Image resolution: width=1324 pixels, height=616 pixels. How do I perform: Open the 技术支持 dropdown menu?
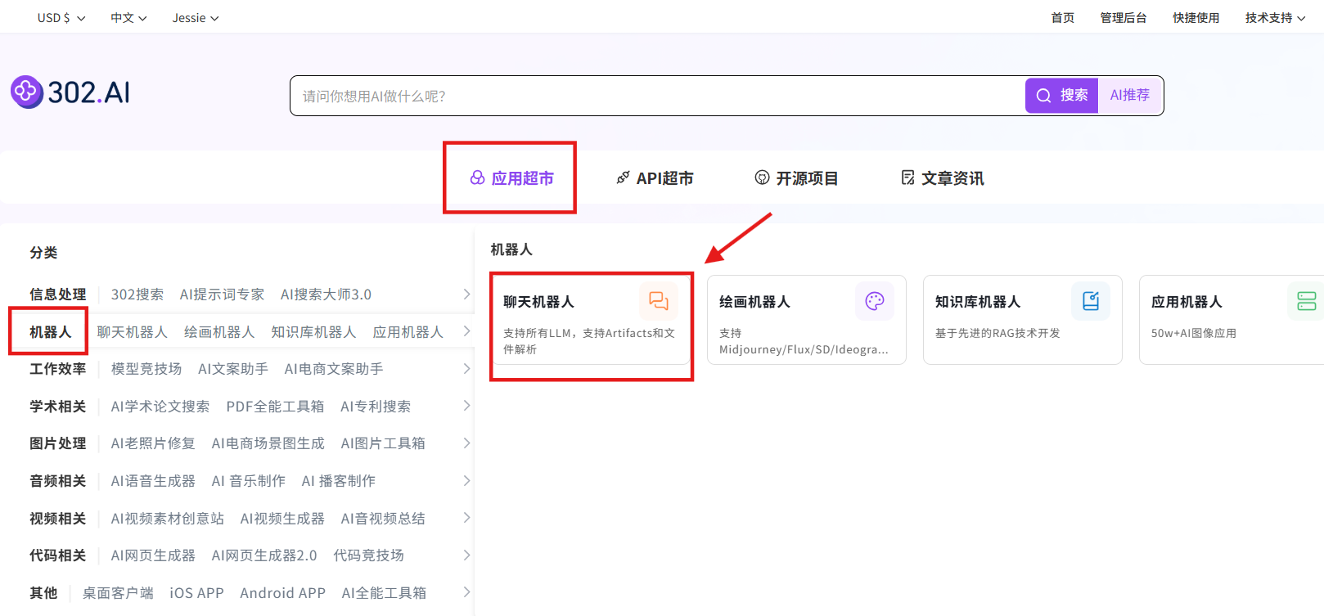point(1275,18)
